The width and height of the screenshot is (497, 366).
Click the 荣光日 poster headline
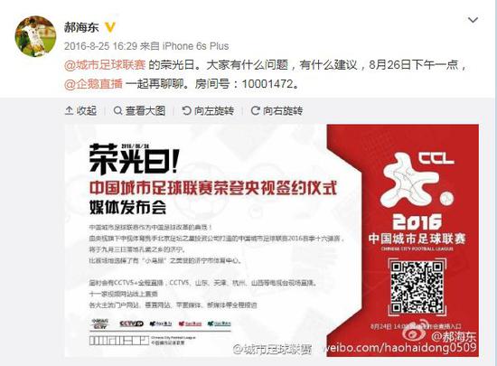coord(133,159)
